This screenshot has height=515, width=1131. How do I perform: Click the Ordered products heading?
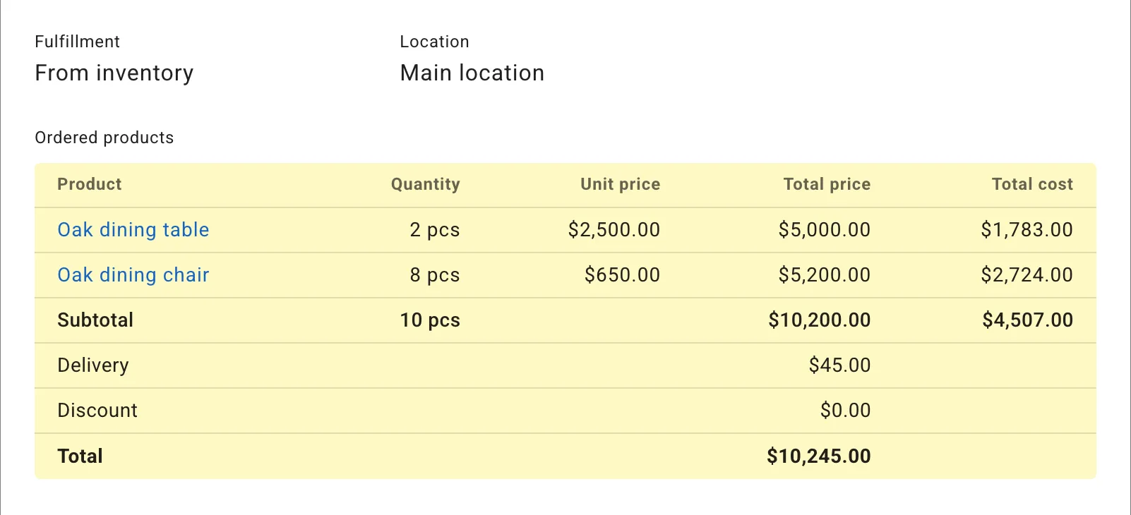coord(104,138)
